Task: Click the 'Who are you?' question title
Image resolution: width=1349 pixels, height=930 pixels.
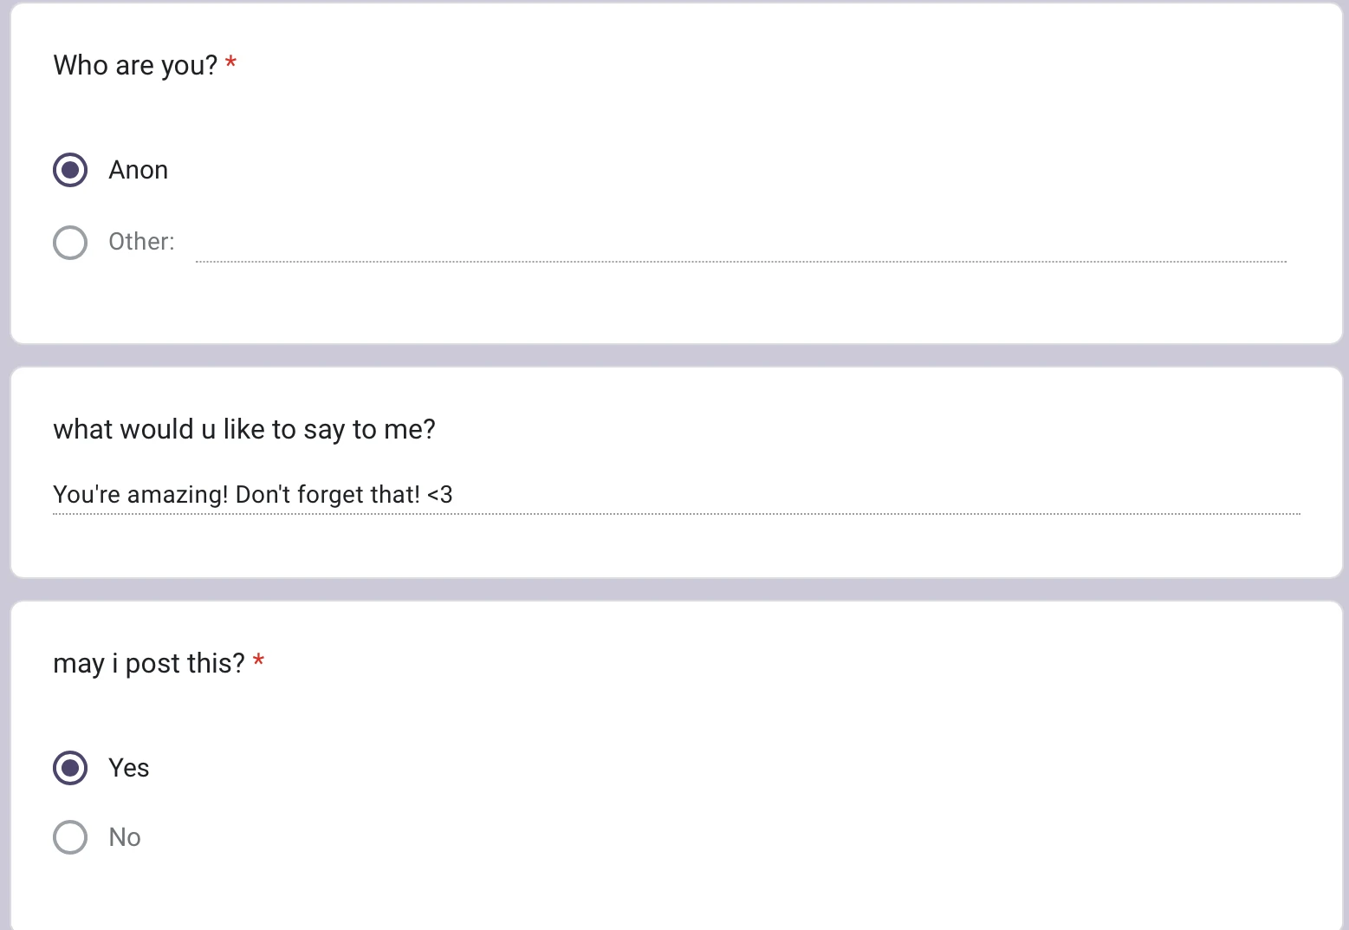Action: [135, 66]
